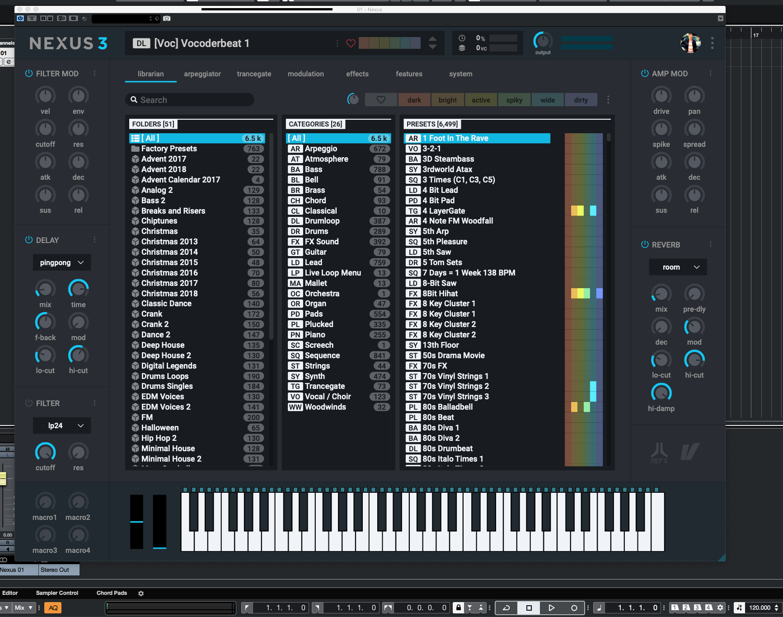The width and height of the screenshot is (783, 617).
Task: Open the plugin header menu dropdown arrow
Action: pyautogui.click(x=721, y=19)
